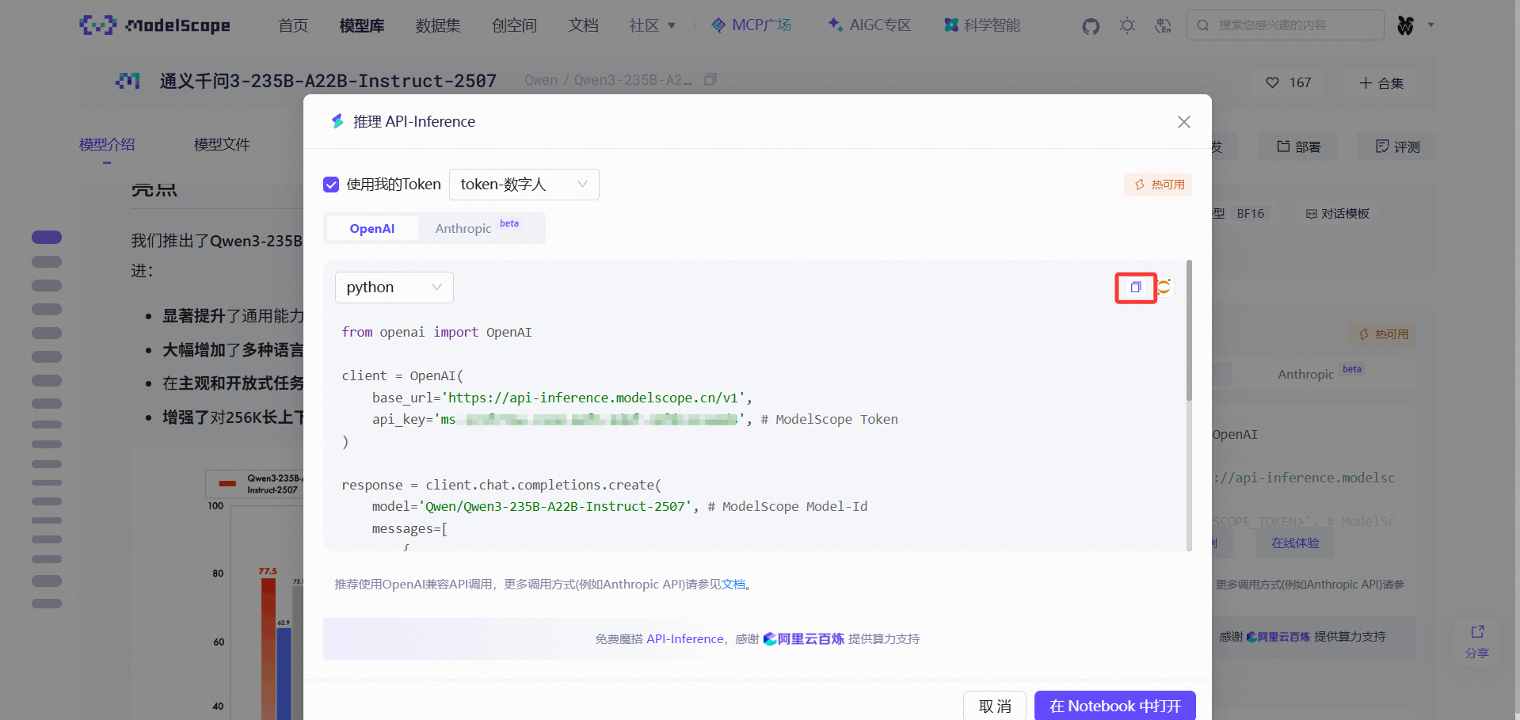Click the + 合集 button
Screen dimensions: 1520x720
coord(1381,82)
